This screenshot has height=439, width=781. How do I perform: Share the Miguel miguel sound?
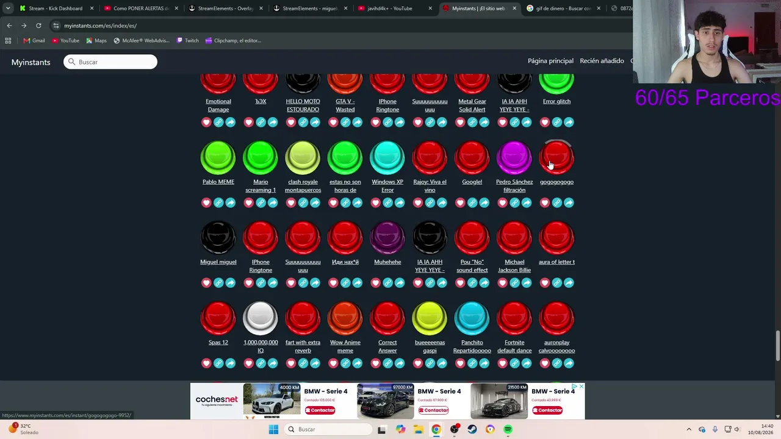pyautogui.click(x=231, y=283)
